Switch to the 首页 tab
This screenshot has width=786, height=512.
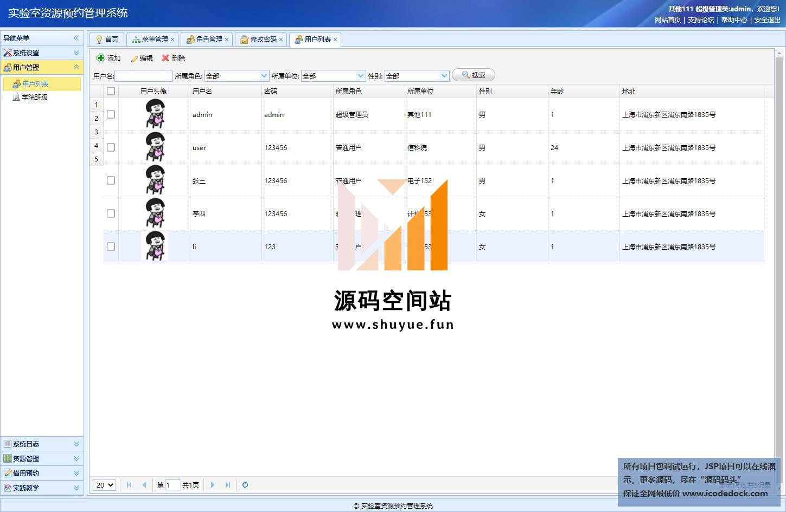pos(107,40)
